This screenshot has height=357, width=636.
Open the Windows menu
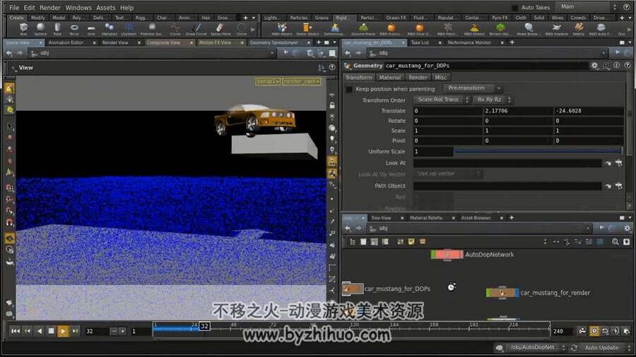click(x=78, y=8)
